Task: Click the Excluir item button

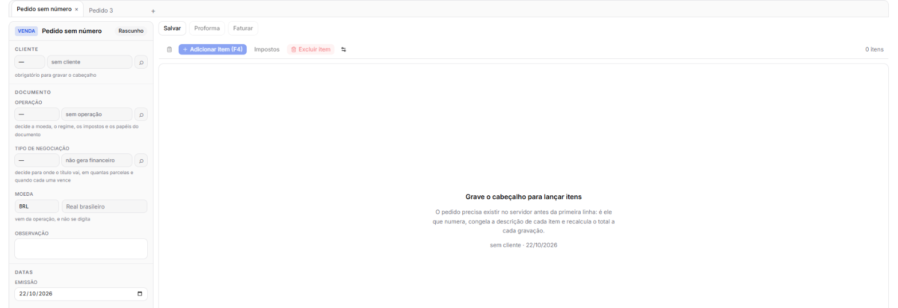Action: pyautogui.click(x=310, y=50)
